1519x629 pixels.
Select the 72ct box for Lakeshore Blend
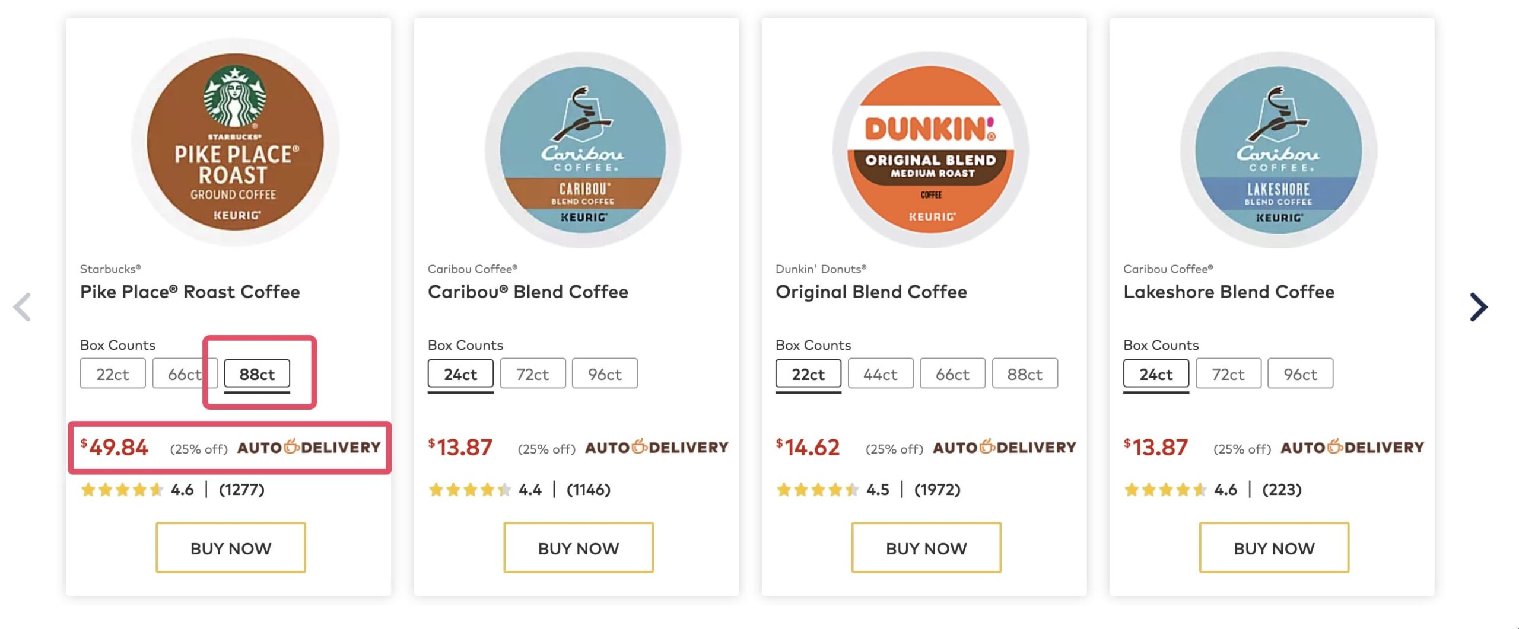point(1228,373)
